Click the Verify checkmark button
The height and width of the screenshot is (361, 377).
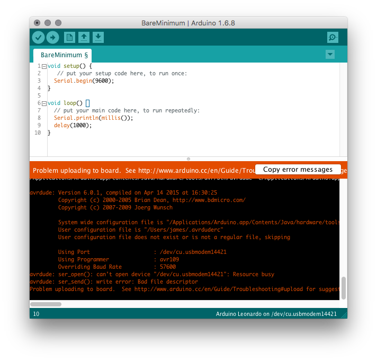38,37
